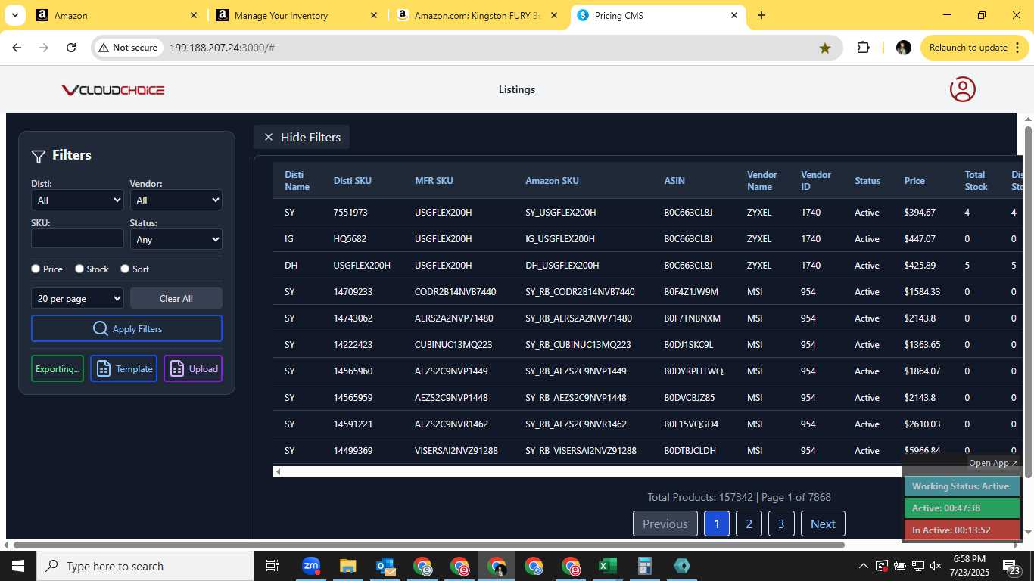Switch to the Amazon browser tab
Screen dimensions: 1034x581
118,15
